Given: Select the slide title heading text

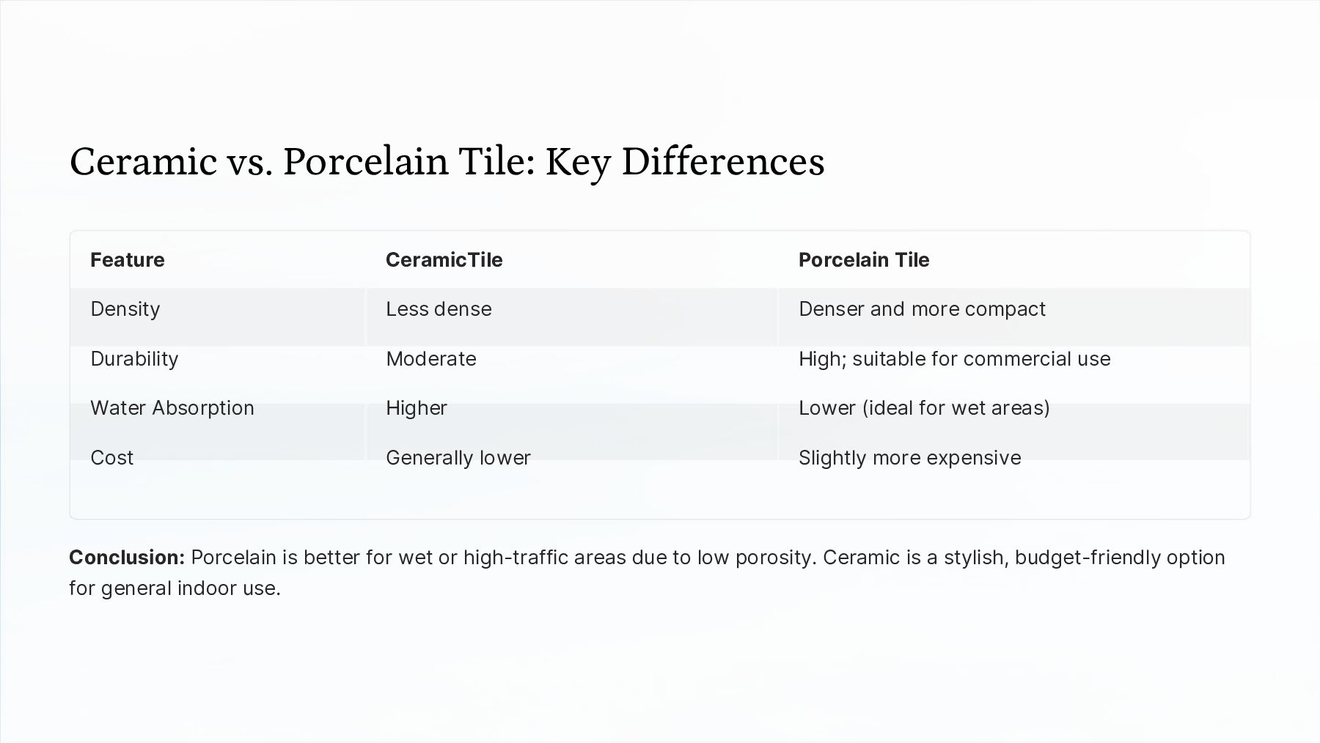Looking at the screenshot, I should pos(447,162).
